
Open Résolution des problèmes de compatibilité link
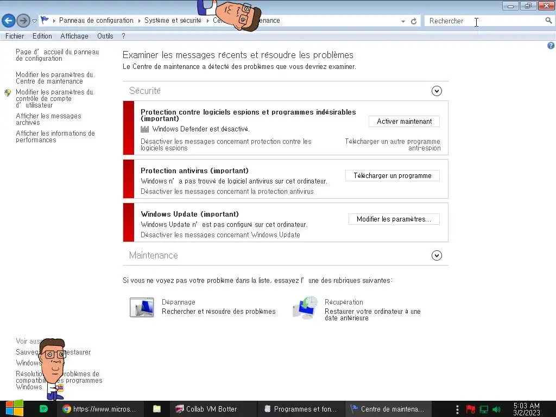pos(59,380)
